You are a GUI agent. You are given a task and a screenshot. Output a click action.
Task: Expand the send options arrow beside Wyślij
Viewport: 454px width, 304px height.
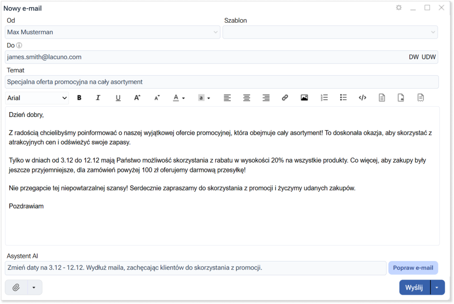click(438, 288)
